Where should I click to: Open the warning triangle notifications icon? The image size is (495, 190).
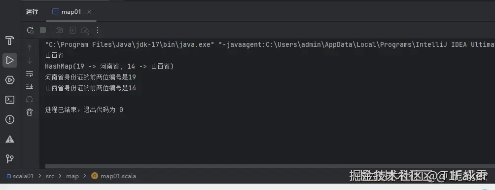pyautogui.click(x=10, y=139)
